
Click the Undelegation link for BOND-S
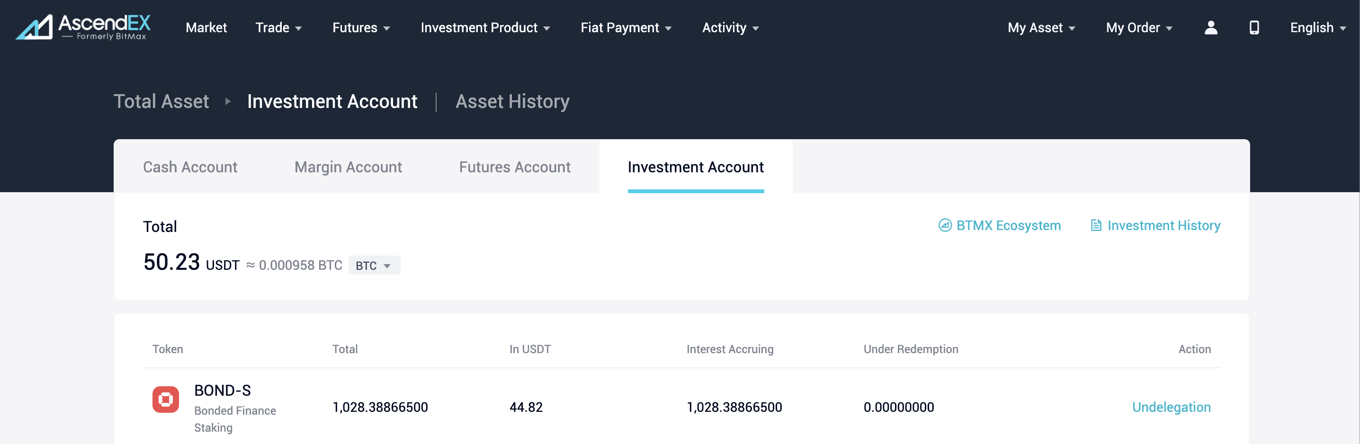coord(1171,407)
